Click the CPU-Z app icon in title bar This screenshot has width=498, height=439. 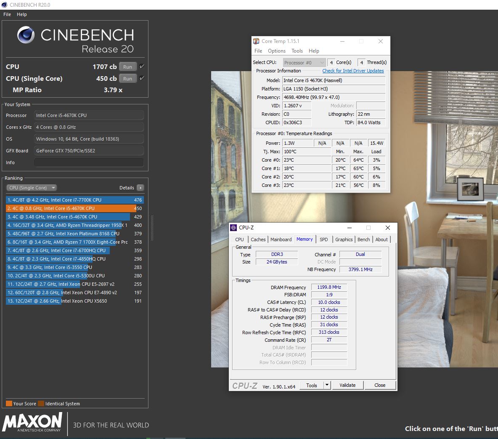(x=233, y=228)
